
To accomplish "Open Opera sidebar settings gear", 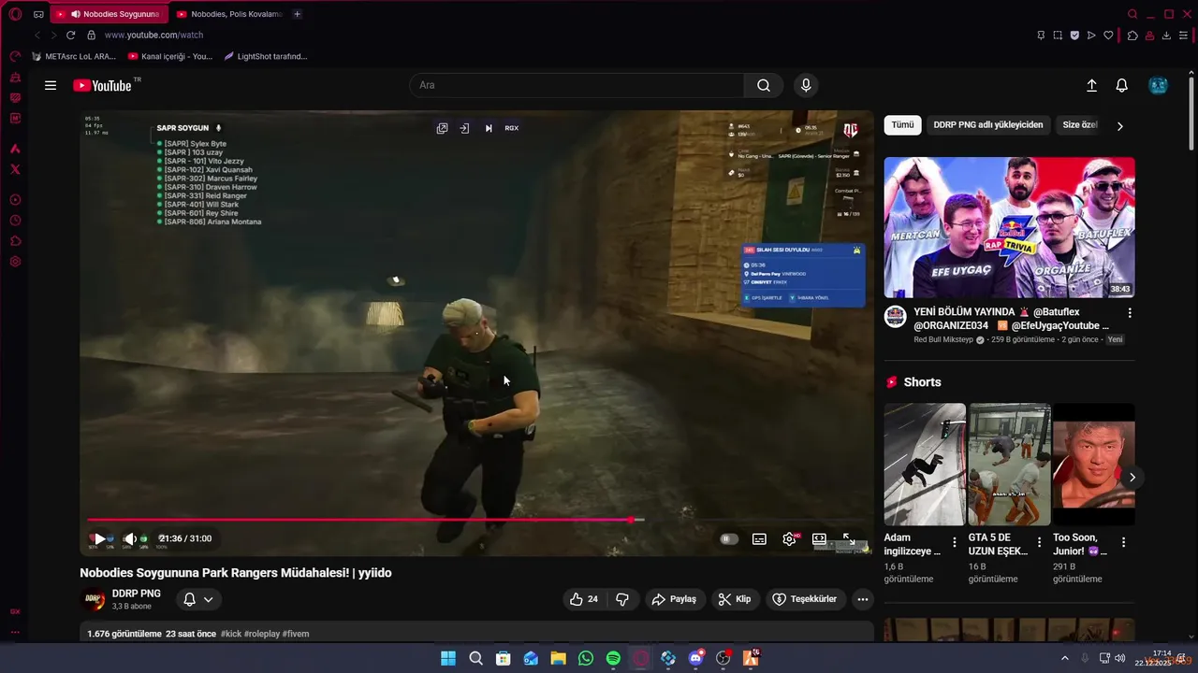I will click(x=15, y=262).
